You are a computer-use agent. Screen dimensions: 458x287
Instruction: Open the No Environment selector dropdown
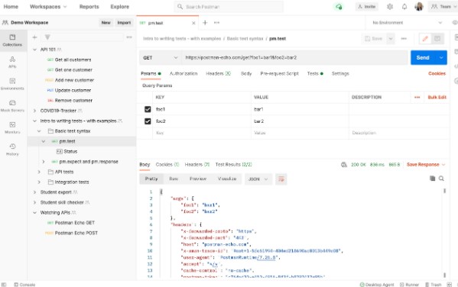pos(408,22)
